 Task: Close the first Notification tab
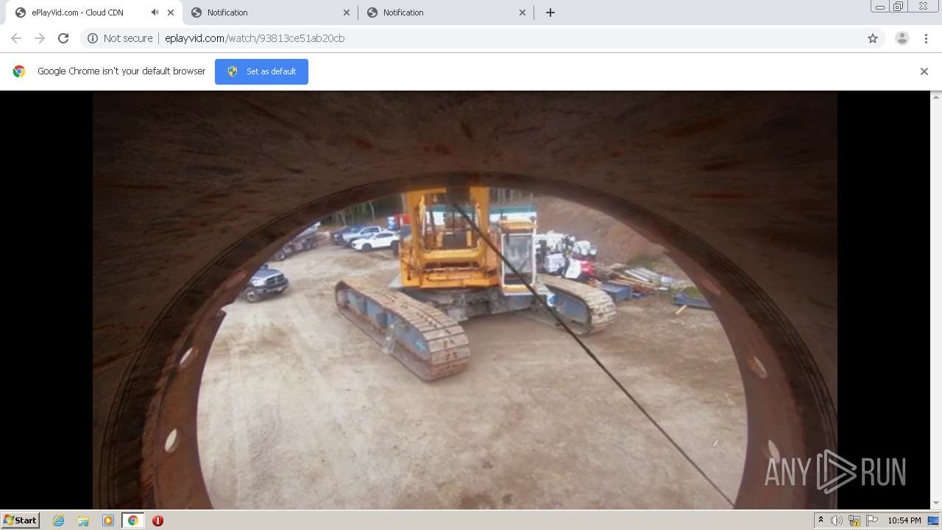tap(347, 13)
